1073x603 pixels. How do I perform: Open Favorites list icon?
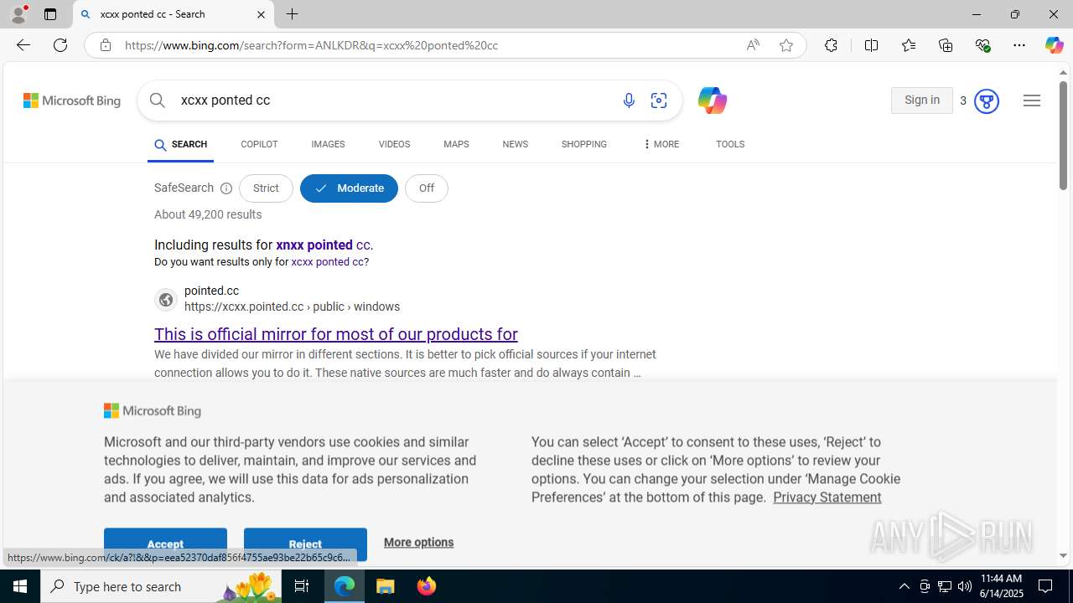pyautogui.click(x=909, y=45)
